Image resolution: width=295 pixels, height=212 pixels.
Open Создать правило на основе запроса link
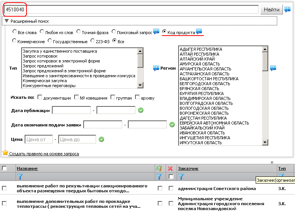pos(44,154)
